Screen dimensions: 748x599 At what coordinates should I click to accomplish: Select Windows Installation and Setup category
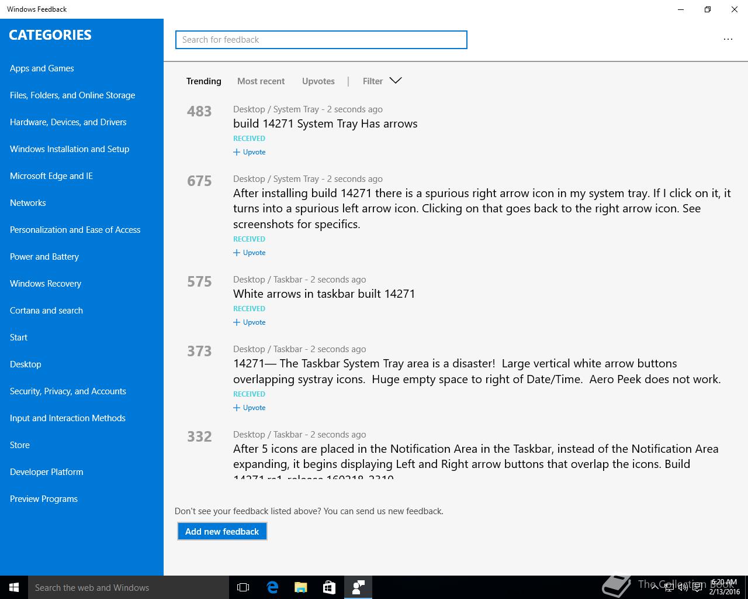(70, 149)
